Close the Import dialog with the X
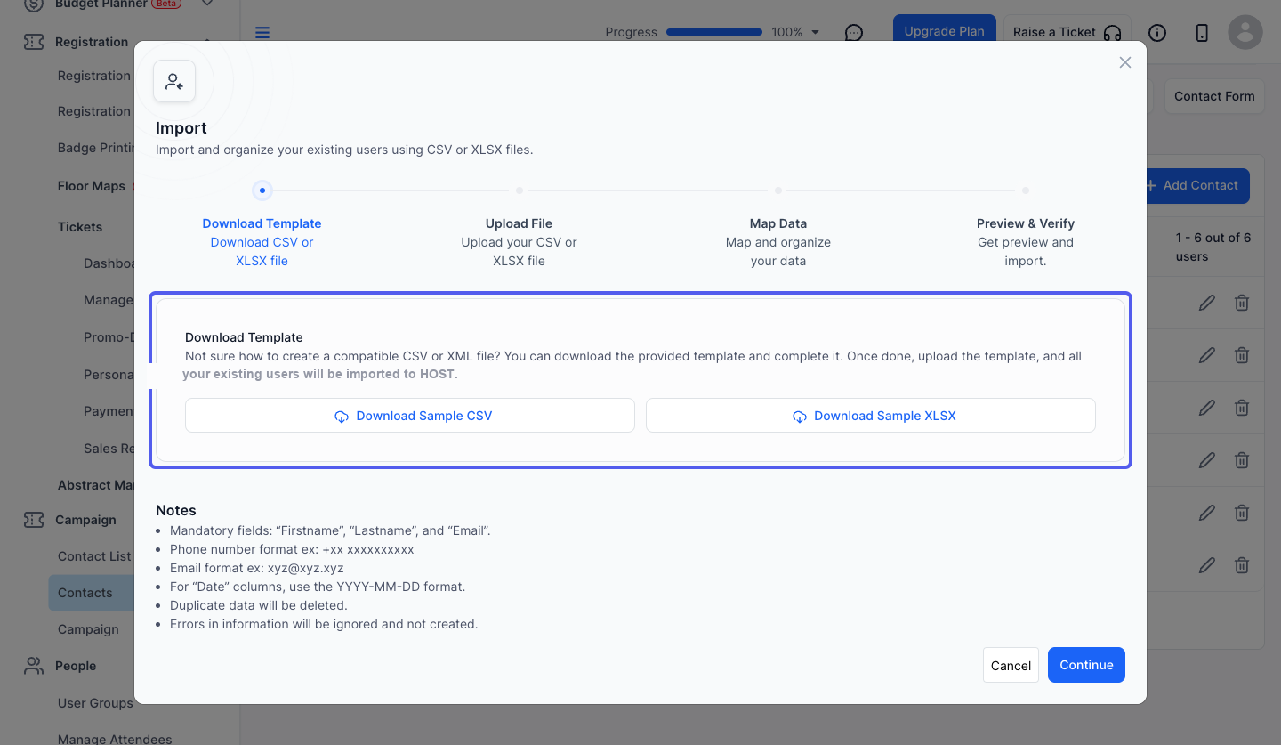 (x=1125, y=62)
